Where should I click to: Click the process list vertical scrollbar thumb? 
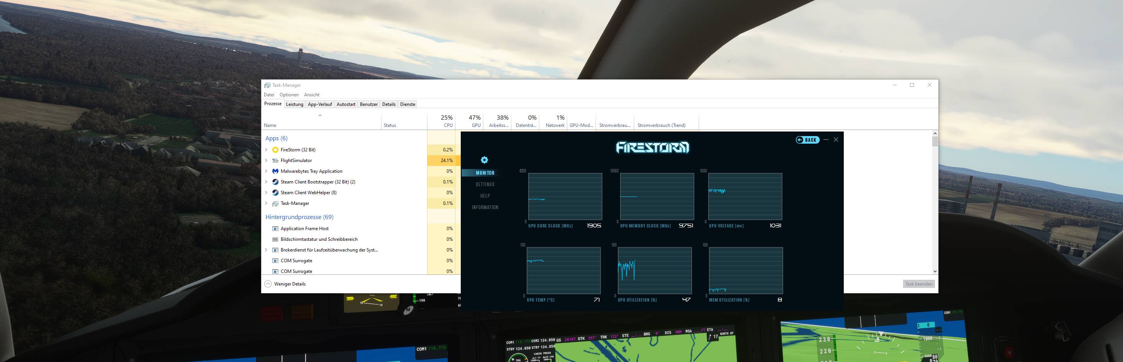935,141
